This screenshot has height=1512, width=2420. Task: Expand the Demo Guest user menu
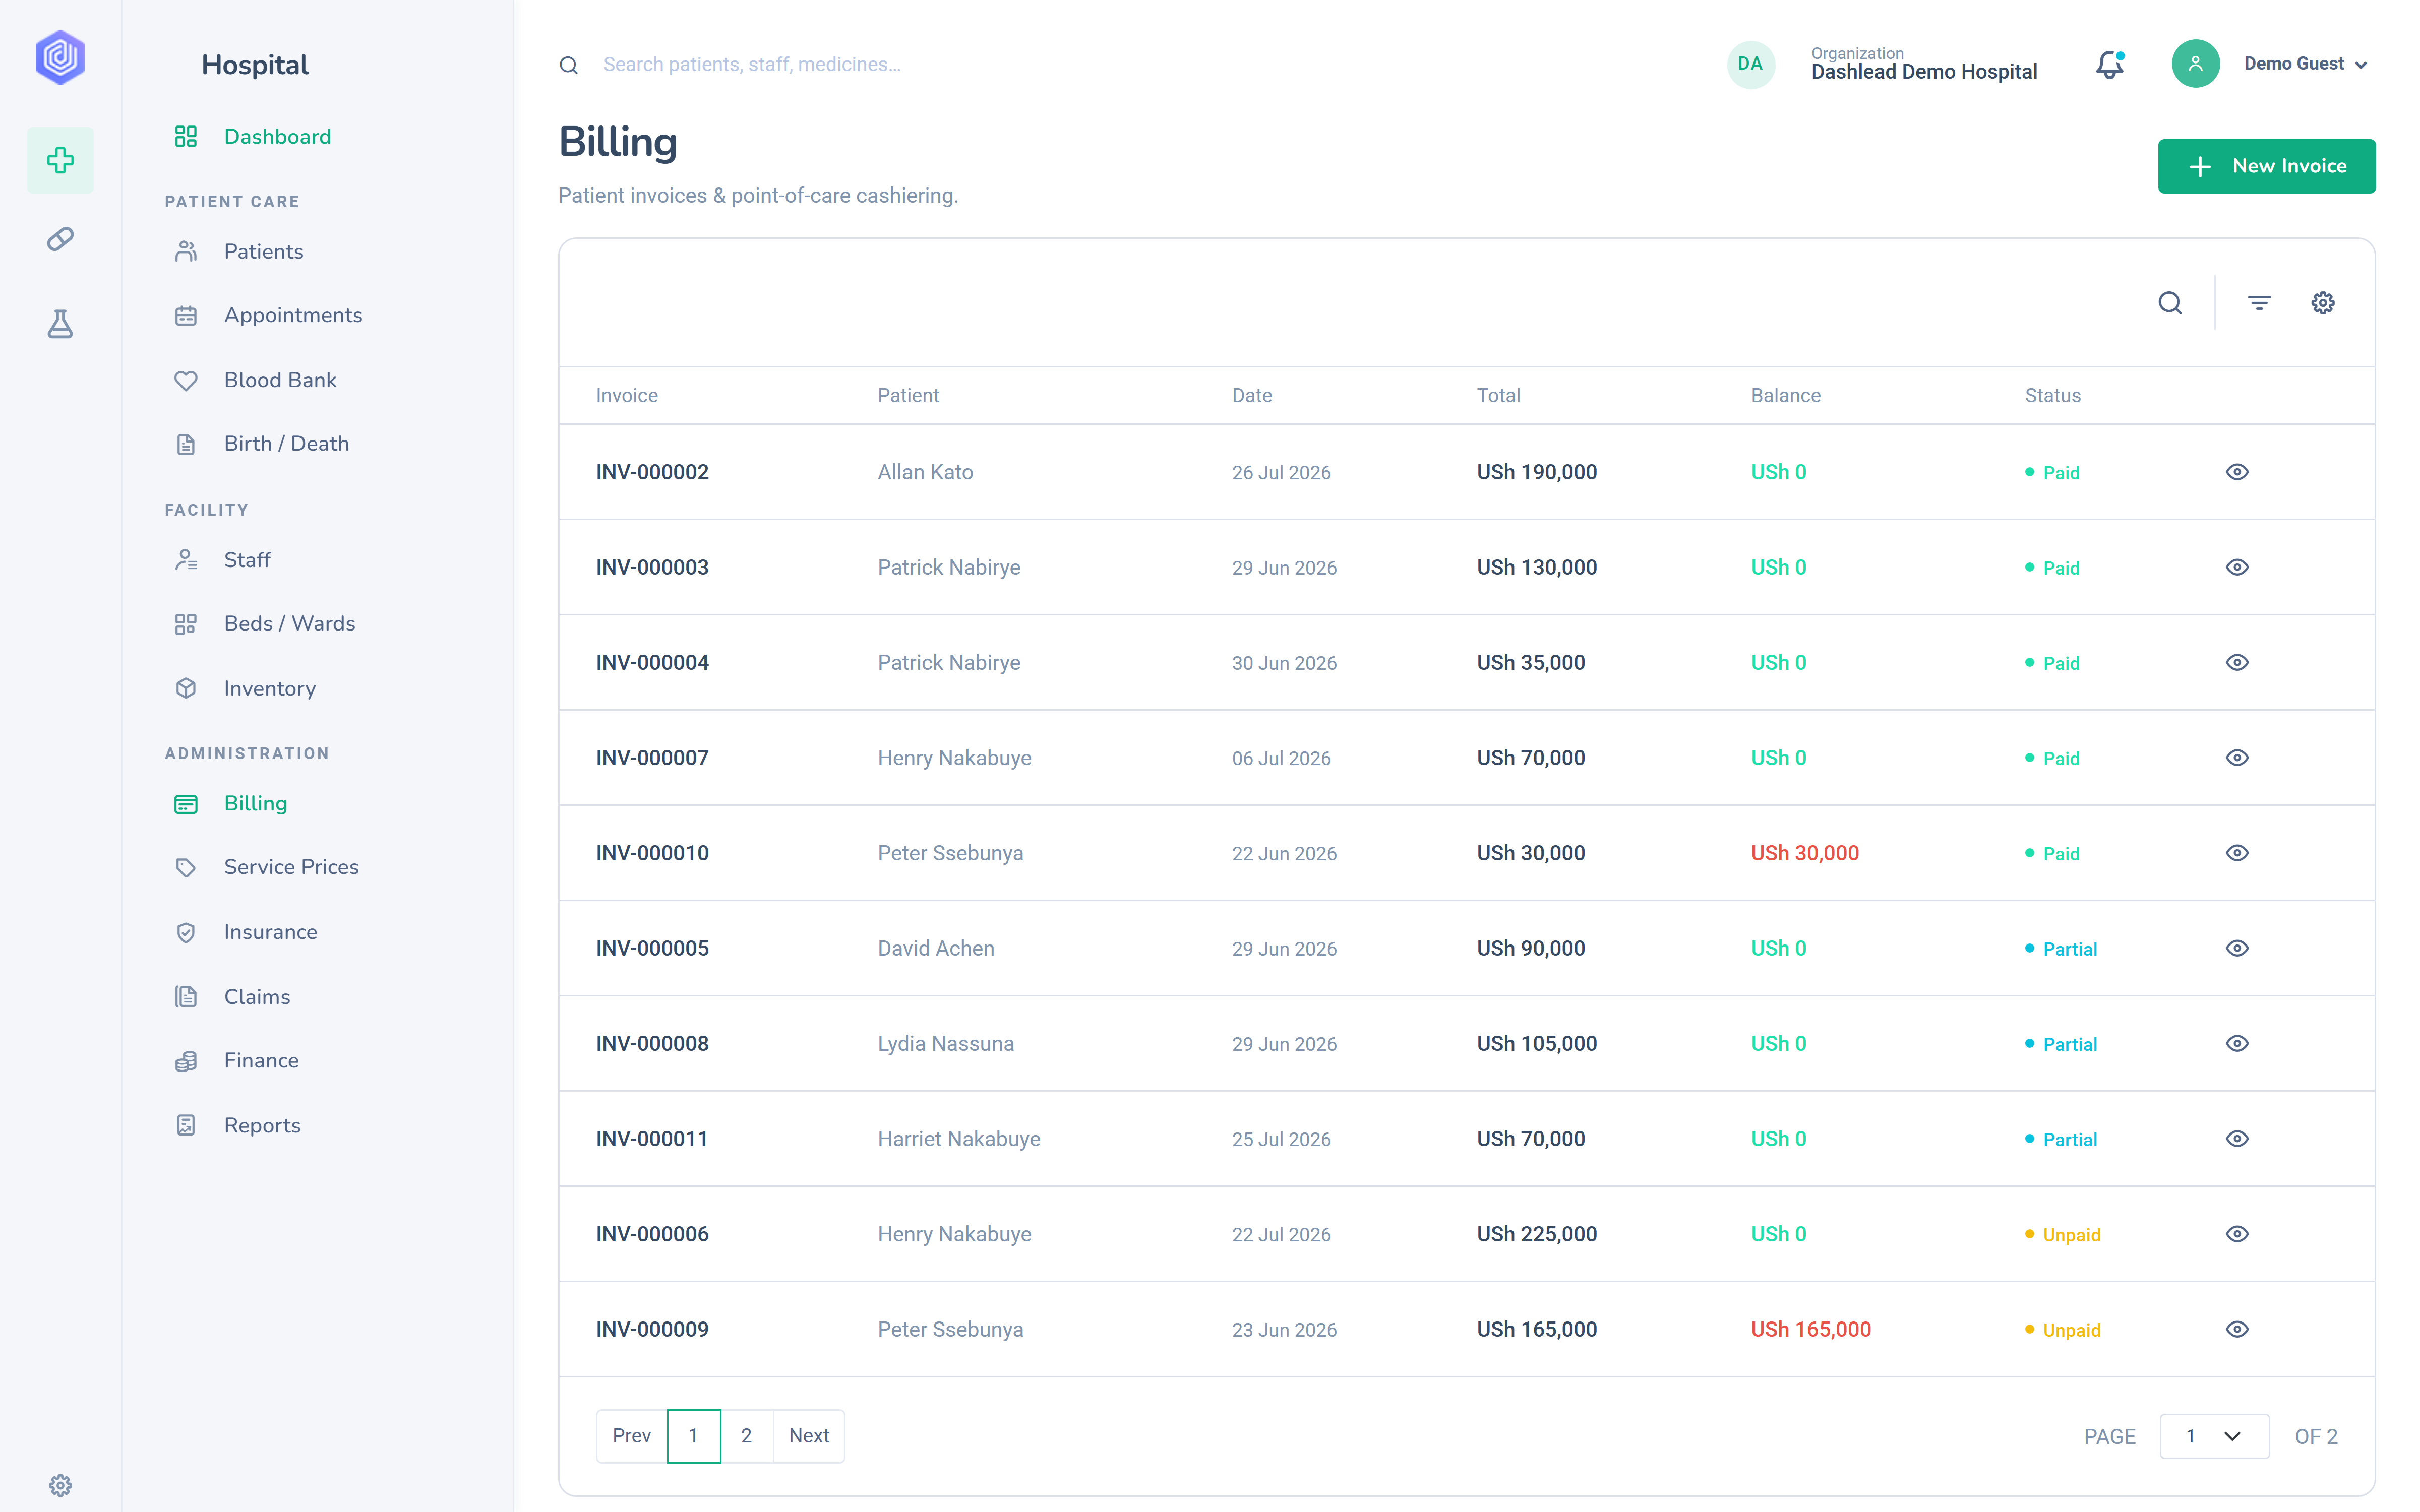pos(2305,64)
